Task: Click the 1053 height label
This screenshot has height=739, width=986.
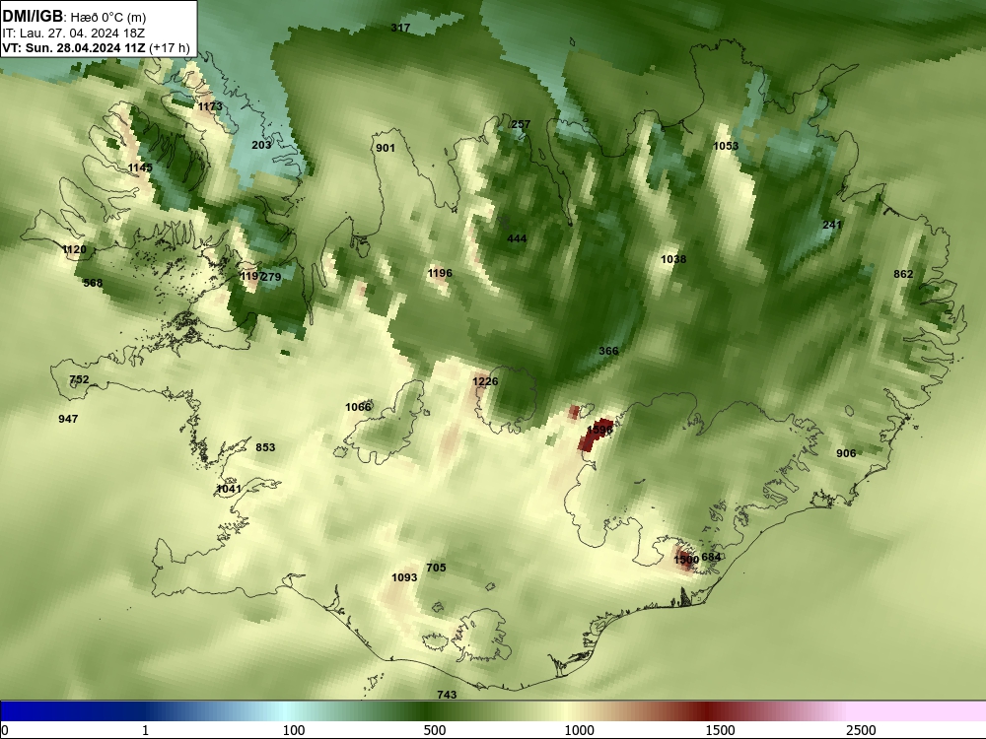Action: point(726,147)
